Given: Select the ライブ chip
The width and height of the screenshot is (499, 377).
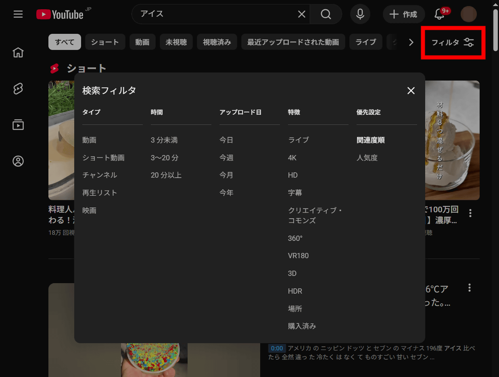Looking at the screenshot, I should point(366,42).
